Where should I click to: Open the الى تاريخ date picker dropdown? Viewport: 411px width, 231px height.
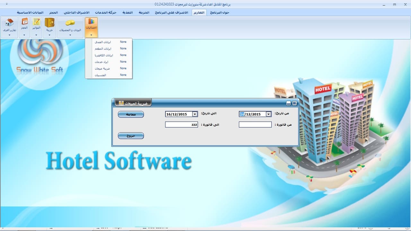coord(195,114)
